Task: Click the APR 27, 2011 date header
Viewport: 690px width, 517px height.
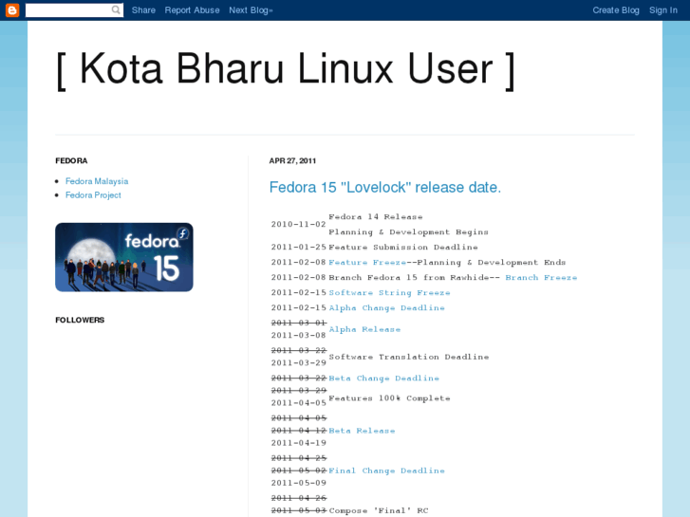Action: [x=292, y=161]
